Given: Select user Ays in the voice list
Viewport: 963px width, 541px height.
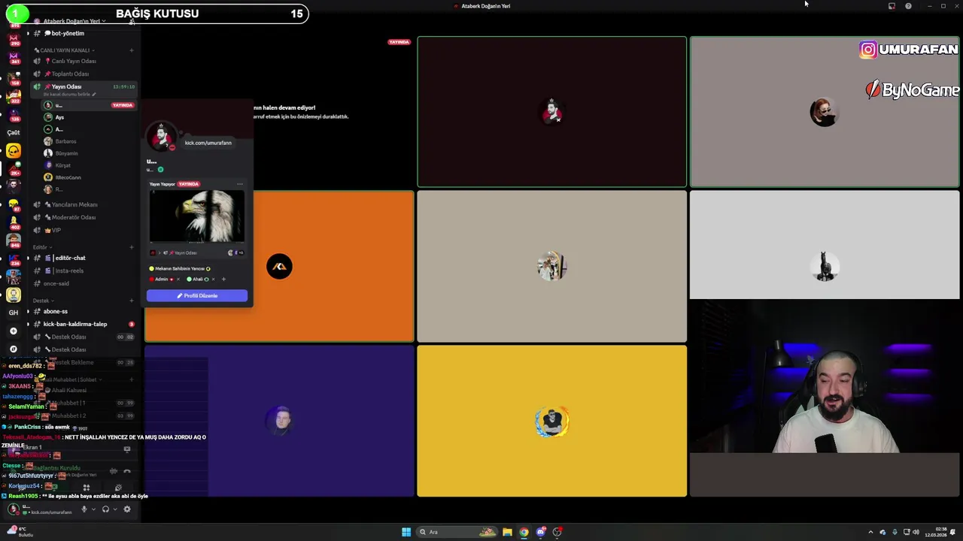Looking at the screenshot, I should tap(89, 117).
